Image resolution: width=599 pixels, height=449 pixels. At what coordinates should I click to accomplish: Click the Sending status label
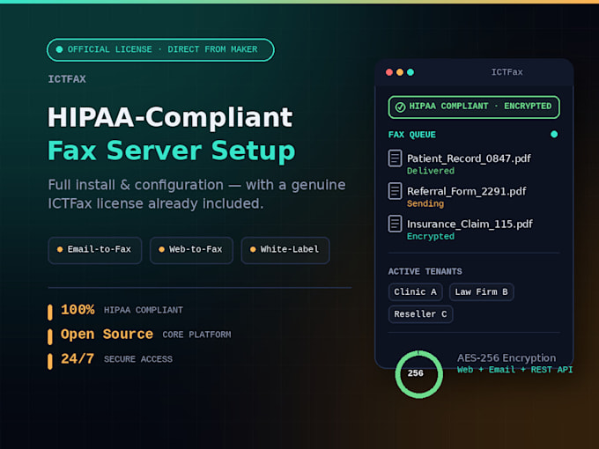coord(425,204)
